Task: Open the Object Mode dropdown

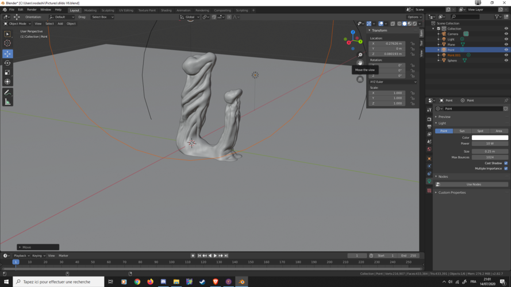Action: 17,24
